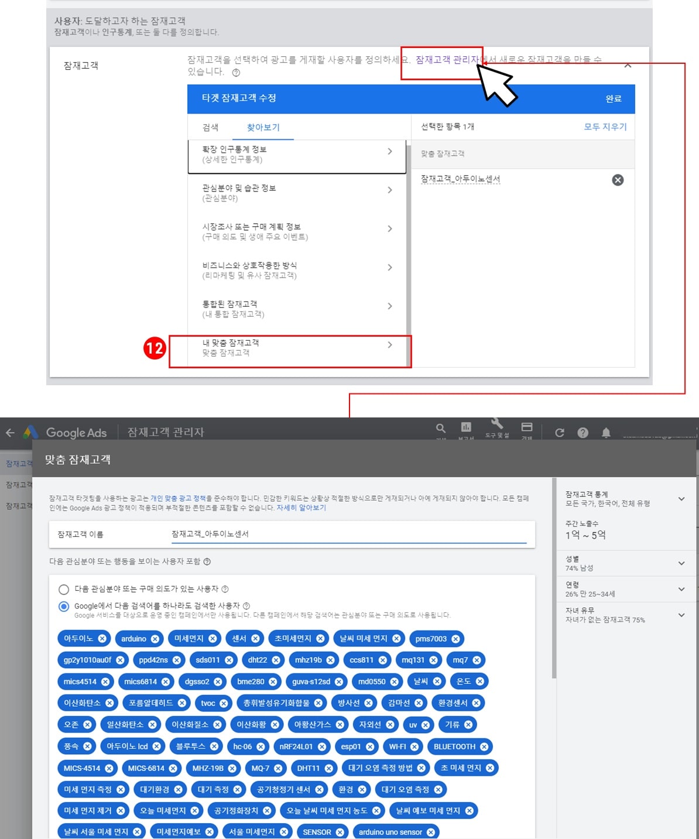Click the 보고서 reports icon

coord(466,427)
